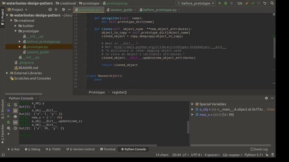Switch to the before_prototype.py editor tab
289x162 pixels.
pyautogui.click(x=159, y=10)
